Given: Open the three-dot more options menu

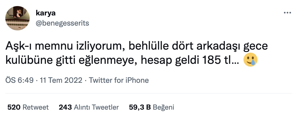Looking at the screenshot, I should click(x=287, y=13).
